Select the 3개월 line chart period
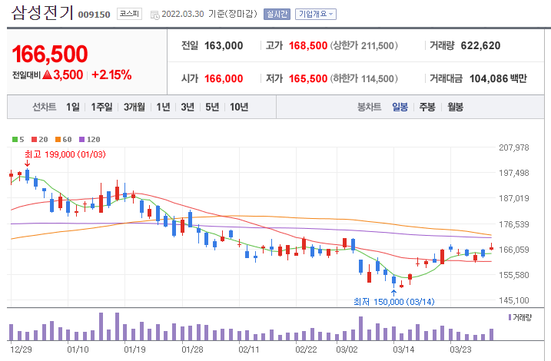551x361 pixels. point(134,107)
